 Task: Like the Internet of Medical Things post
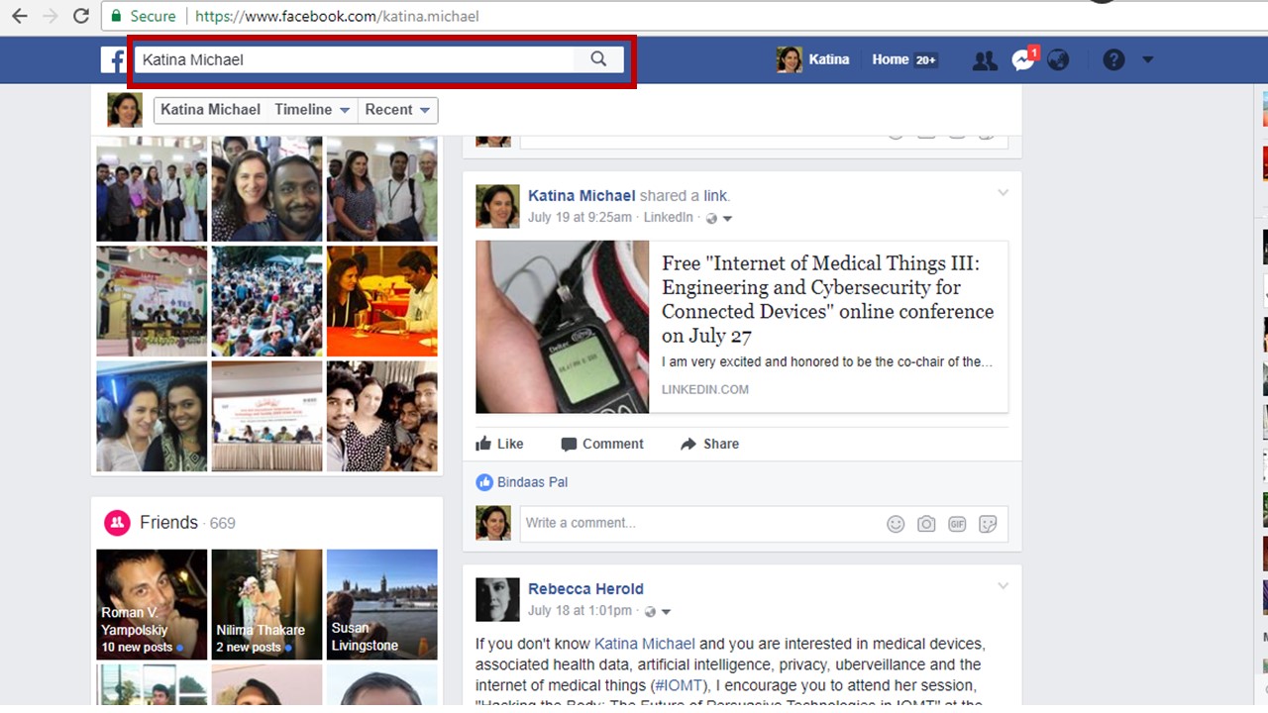pos(500,444)
